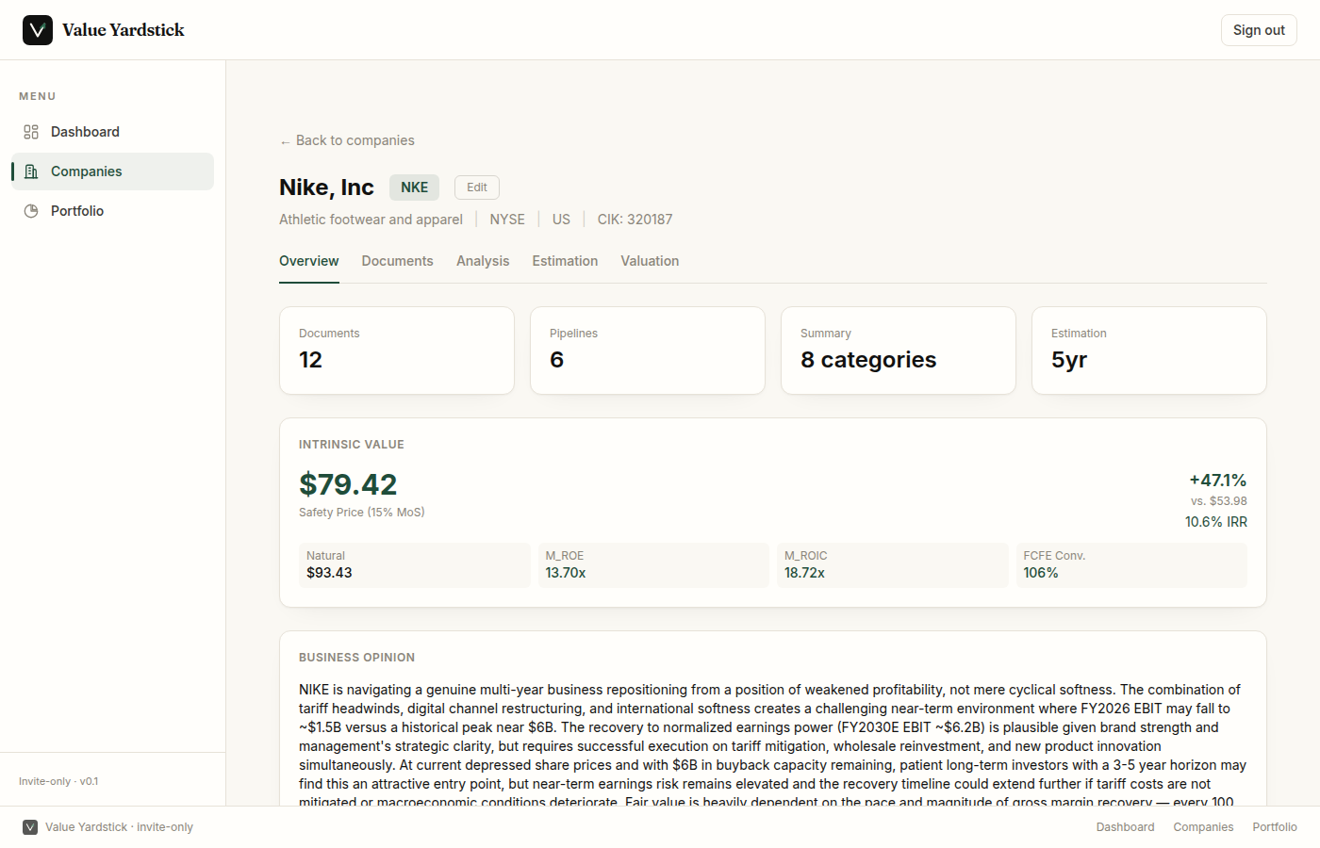Click the Dashboard grid icon in the sidebar
The width and height of the screenshot is (1320, 848).
coord(31,132)
